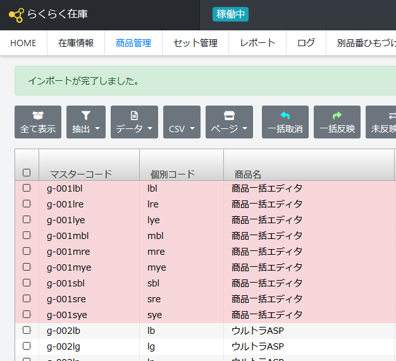Image resolution: width=396 pixels, height=361 pixels.
Task: Select the 商品管理 tab
Action: [133, 43]
